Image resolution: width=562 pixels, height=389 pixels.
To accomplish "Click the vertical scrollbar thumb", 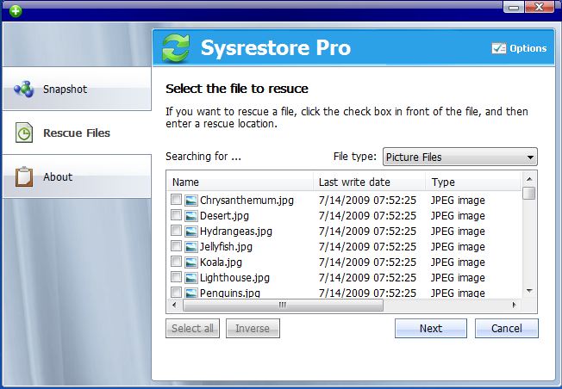I will coord(529,193).
